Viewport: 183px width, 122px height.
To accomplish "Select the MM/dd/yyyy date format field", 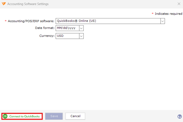I will pos(67,28).
